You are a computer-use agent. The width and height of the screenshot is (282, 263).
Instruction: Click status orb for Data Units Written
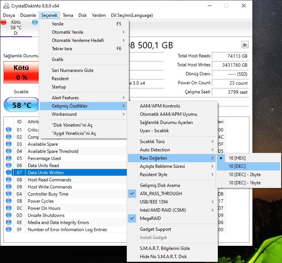click(9, 172)
